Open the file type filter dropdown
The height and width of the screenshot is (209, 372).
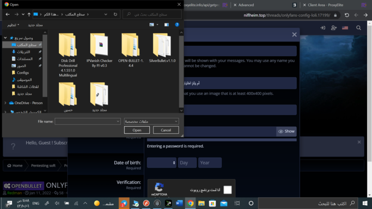(x=151, y=121)
